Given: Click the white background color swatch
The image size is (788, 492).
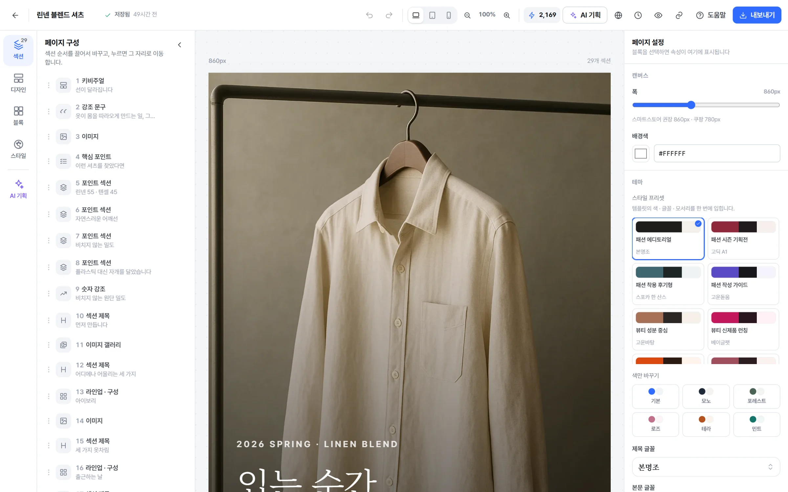Looking at the screenshot, I should 641,154.
